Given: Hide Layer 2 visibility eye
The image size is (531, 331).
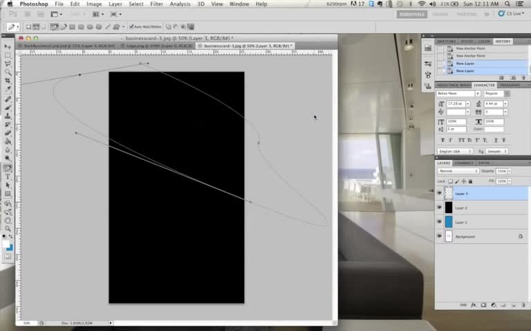Looking at the screenshot, I should 439,208.
